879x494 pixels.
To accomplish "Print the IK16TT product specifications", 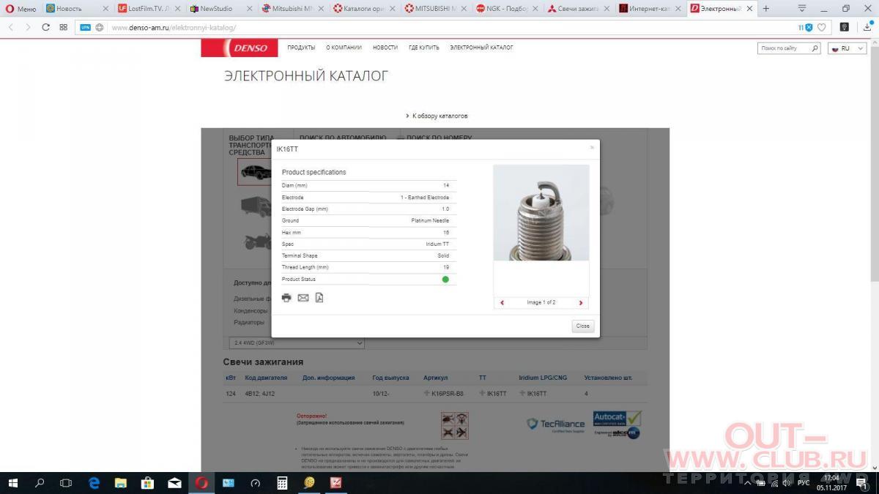I will tap(286, 298).
